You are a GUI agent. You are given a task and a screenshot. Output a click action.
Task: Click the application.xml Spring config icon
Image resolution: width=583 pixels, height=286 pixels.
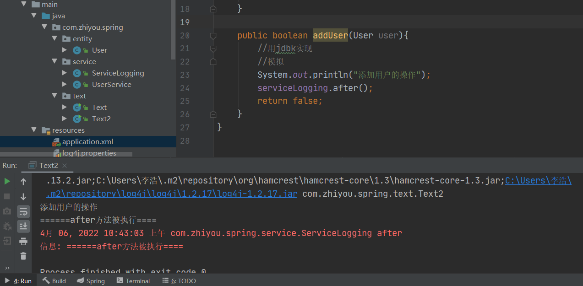pos(56,142)
